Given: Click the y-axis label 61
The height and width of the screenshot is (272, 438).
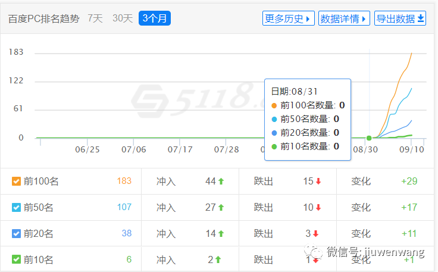Looking at the screenshot, I should point(18,109).
